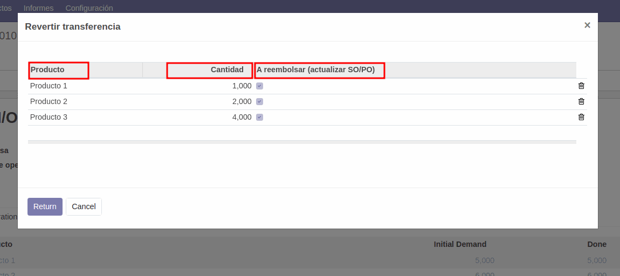Click the Cancel button
Image resolution: width=620 pixels, height=276 pixels.
pyautogui.click(x=84, y=207)
